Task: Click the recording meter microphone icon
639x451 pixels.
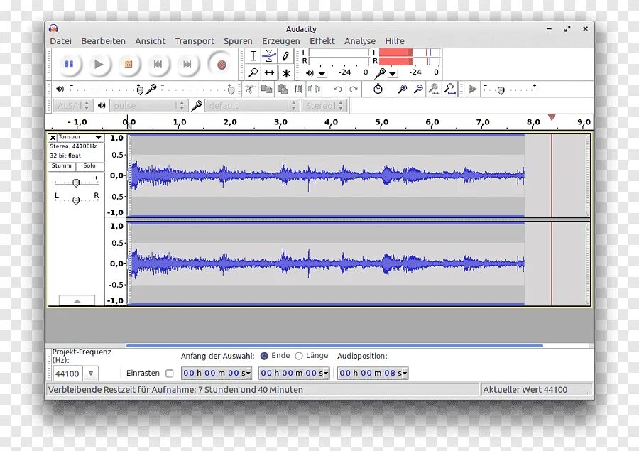Action: tap(379, 73)
